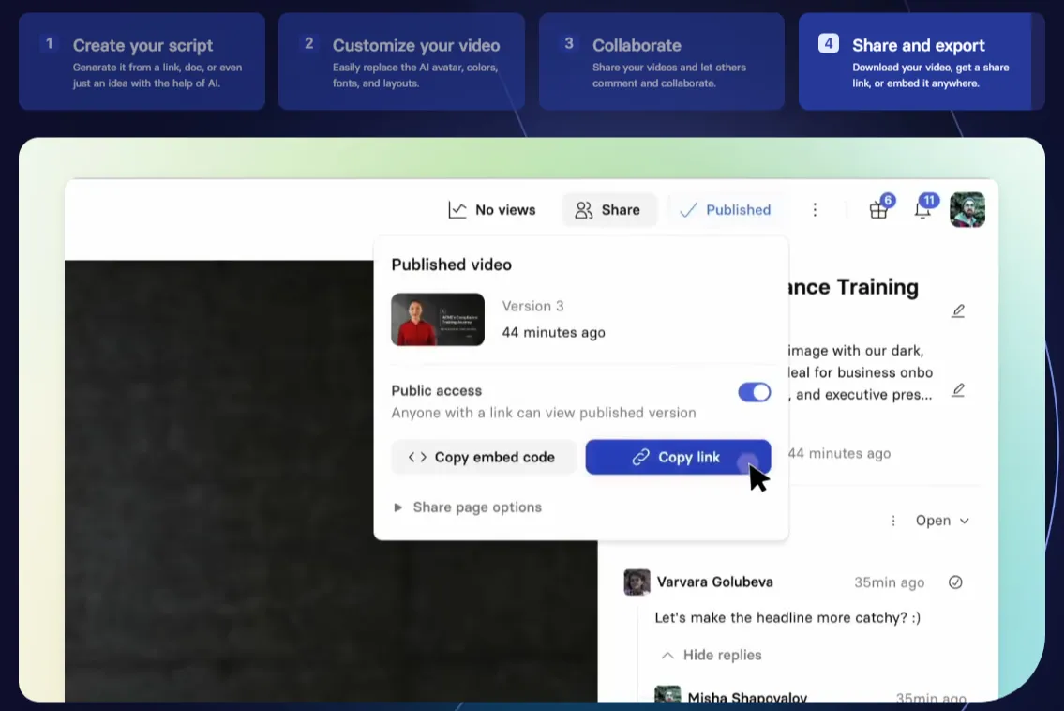
Task: Open the Create your script step tab
Action: coord(142,62)
